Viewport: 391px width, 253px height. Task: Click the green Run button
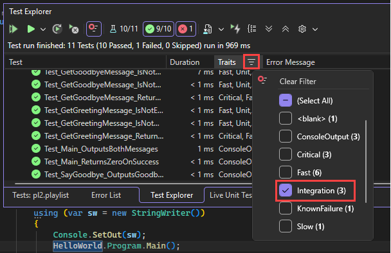[x=31, y=29]
